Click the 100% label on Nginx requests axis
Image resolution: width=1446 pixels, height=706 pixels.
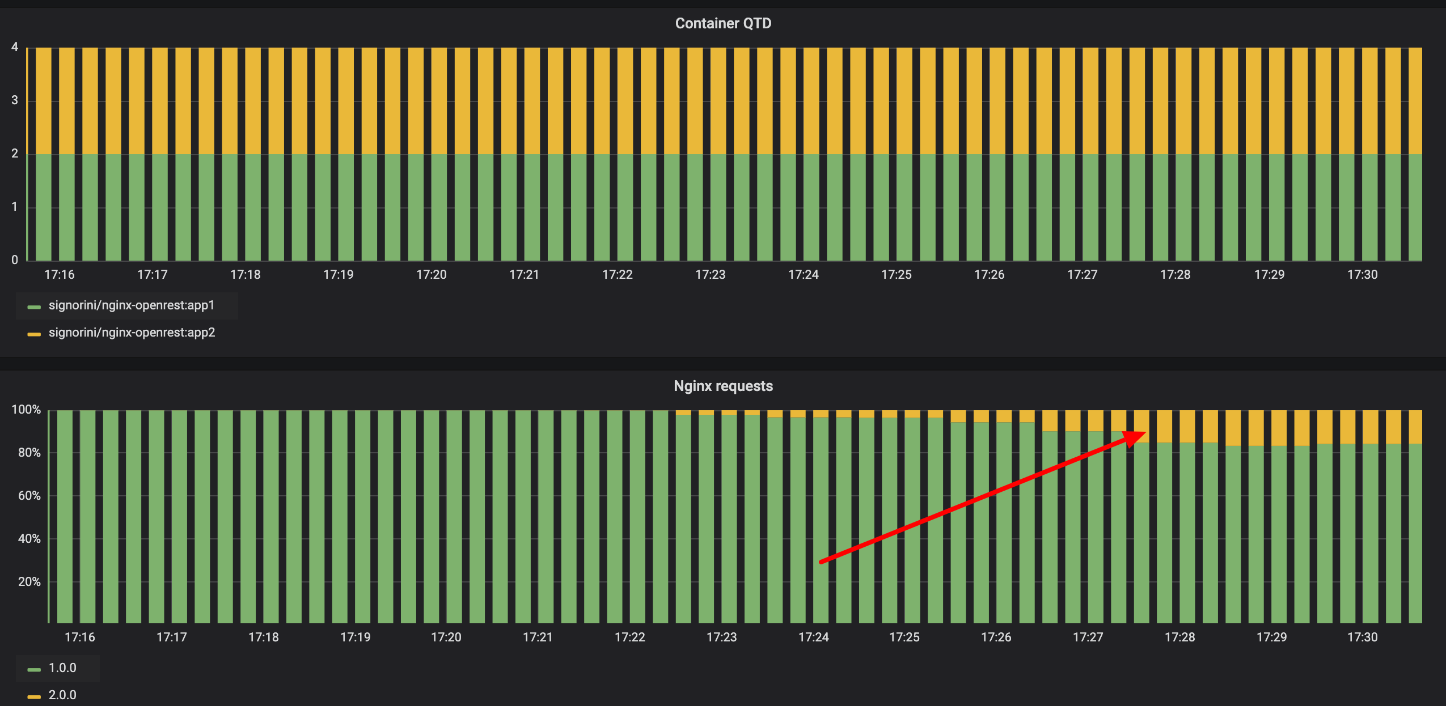(x=26, y=410)
